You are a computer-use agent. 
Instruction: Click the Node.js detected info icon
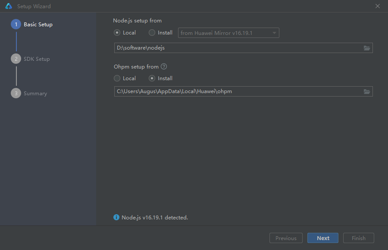pos(116,217)
